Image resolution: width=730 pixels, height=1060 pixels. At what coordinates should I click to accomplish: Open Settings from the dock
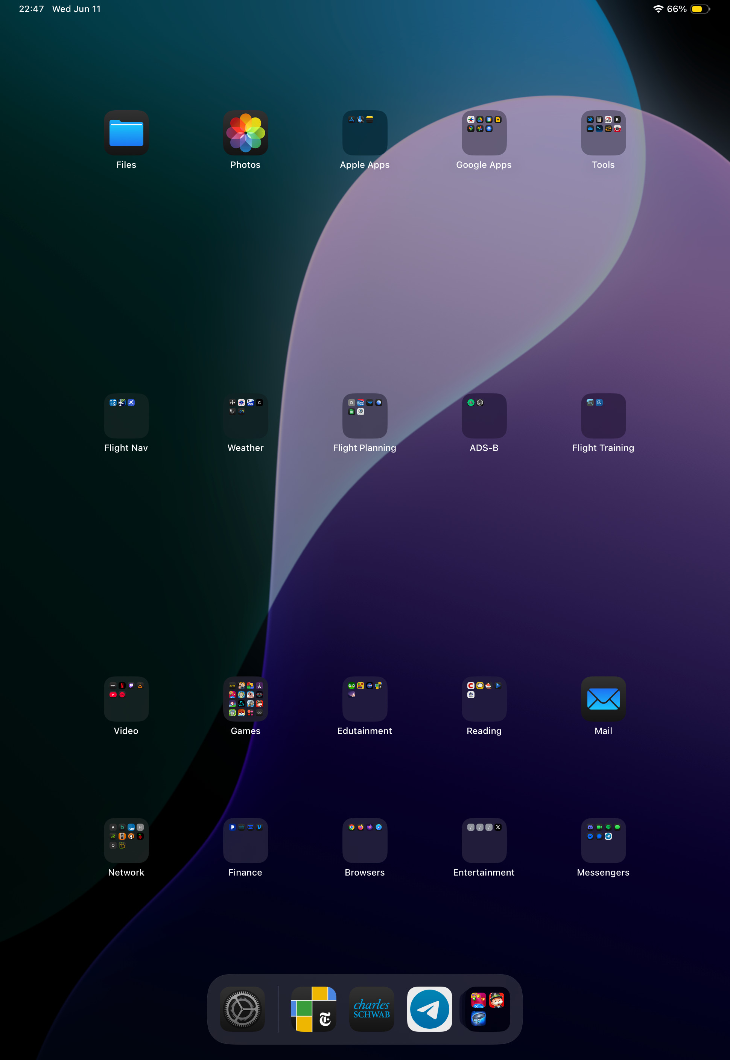[242, 1009]
